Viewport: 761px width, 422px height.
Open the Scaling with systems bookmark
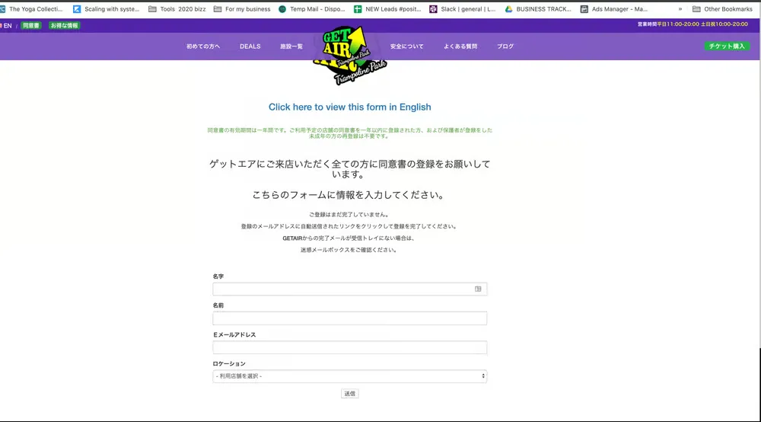pyautogui.click(x=106, y=8)
